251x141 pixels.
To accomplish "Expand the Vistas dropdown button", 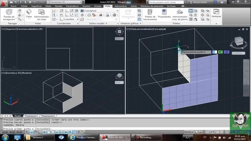I will (x=29, y=18).
